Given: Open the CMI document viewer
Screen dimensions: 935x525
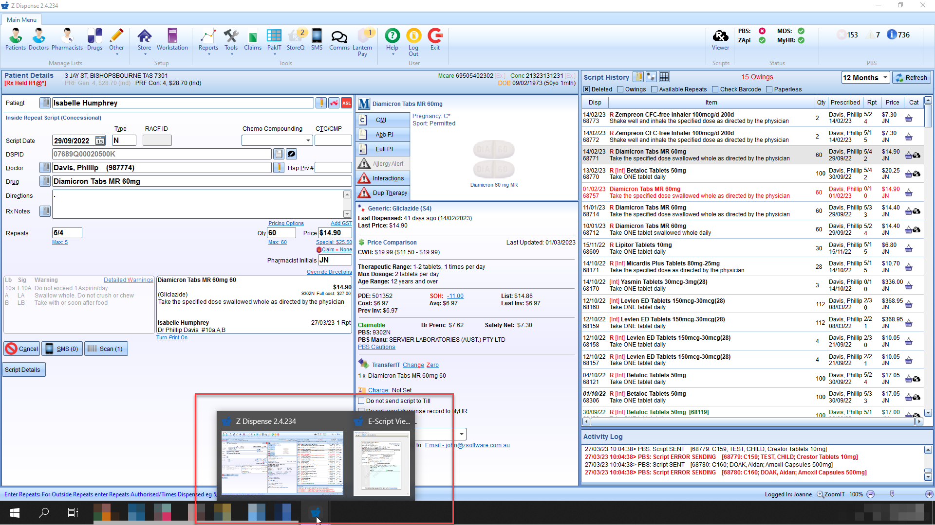Looking at the screenshot, I should coord(383,120).
